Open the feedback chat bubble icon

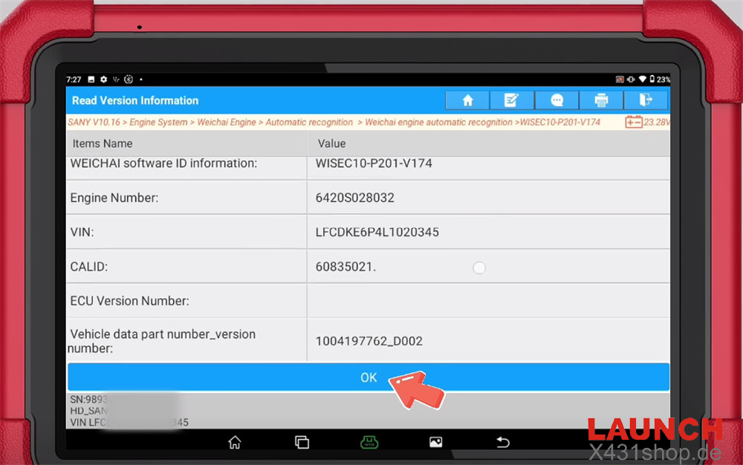(x=557, y=100)
